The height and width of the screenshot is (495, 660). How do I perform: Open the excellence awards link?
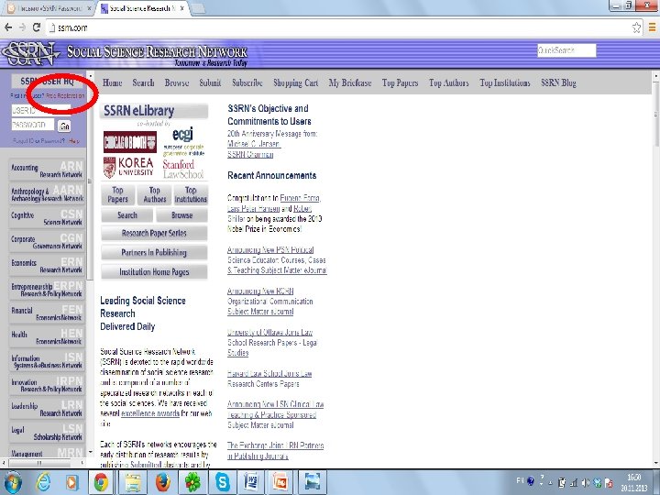click(x=150, y=413)
